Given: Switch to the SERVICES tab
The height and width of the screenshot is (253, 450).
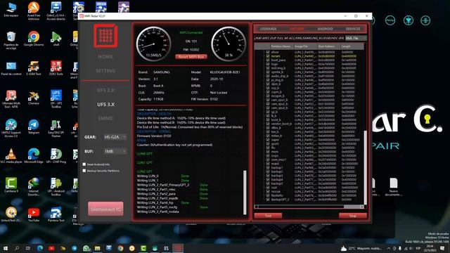Looking at the screenshot, I should tap(353, 29).
